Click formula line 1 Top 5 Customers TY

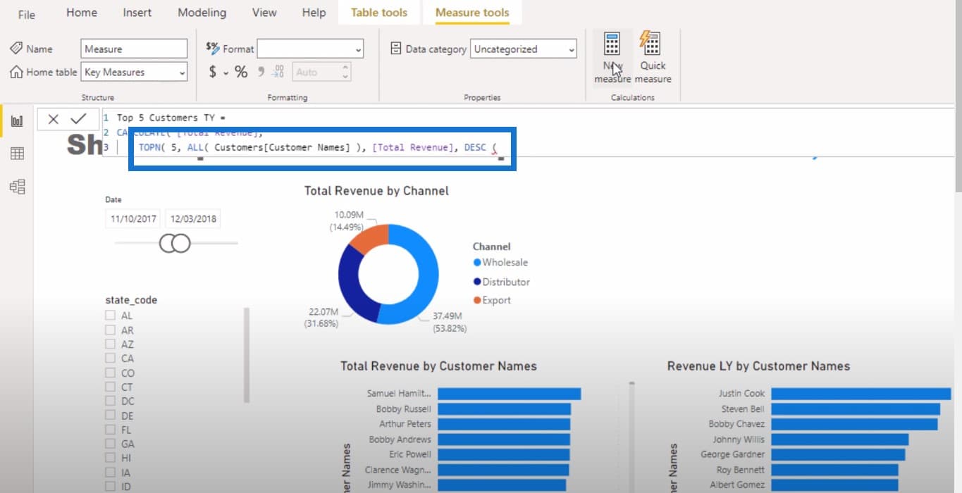pos(171,118)
